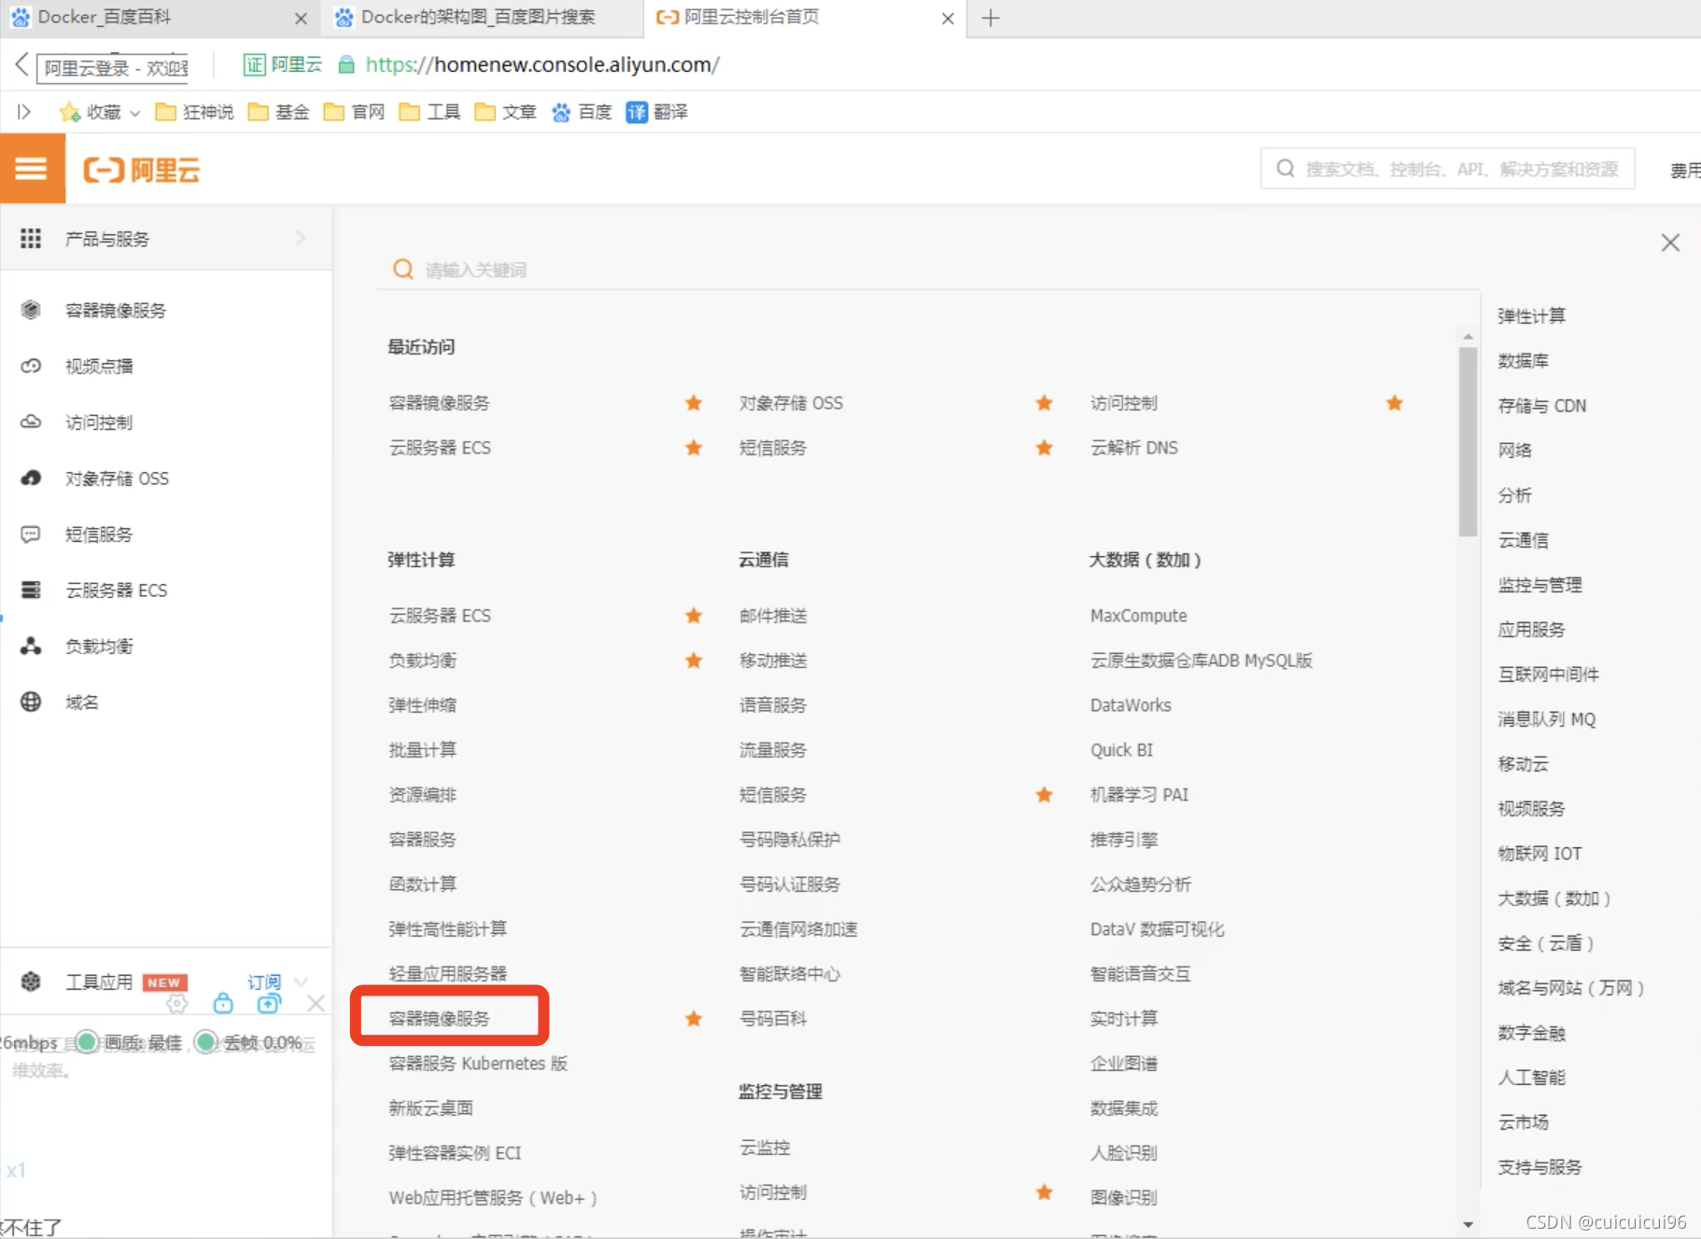Screen dimensions: 1701x1239
Task: Click the scrollbar down arrow
Action: 1468,1224
